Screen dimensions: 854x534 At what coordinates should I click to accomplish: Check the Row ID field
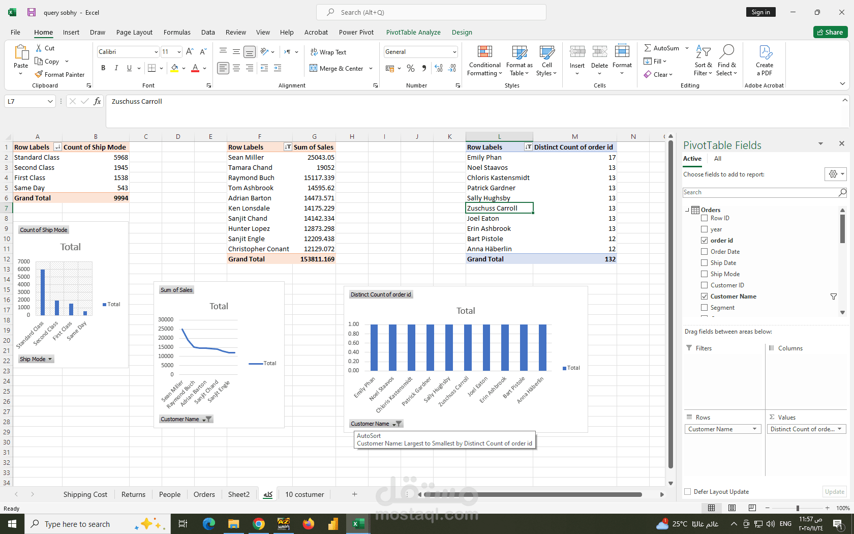point(704,218)
